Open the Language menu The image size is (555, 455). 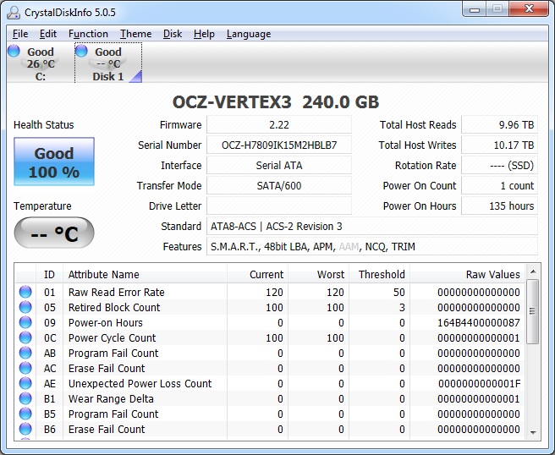249,34
